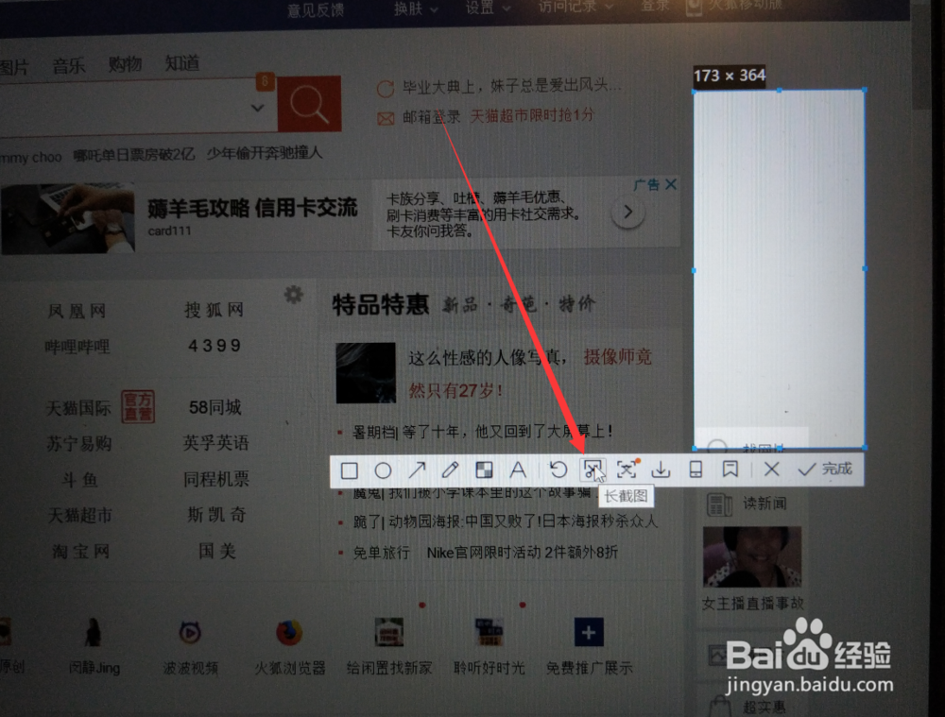Confirm the screenshot with 完成 button
This screenshot has height=717, width=945.
(824, 469)
